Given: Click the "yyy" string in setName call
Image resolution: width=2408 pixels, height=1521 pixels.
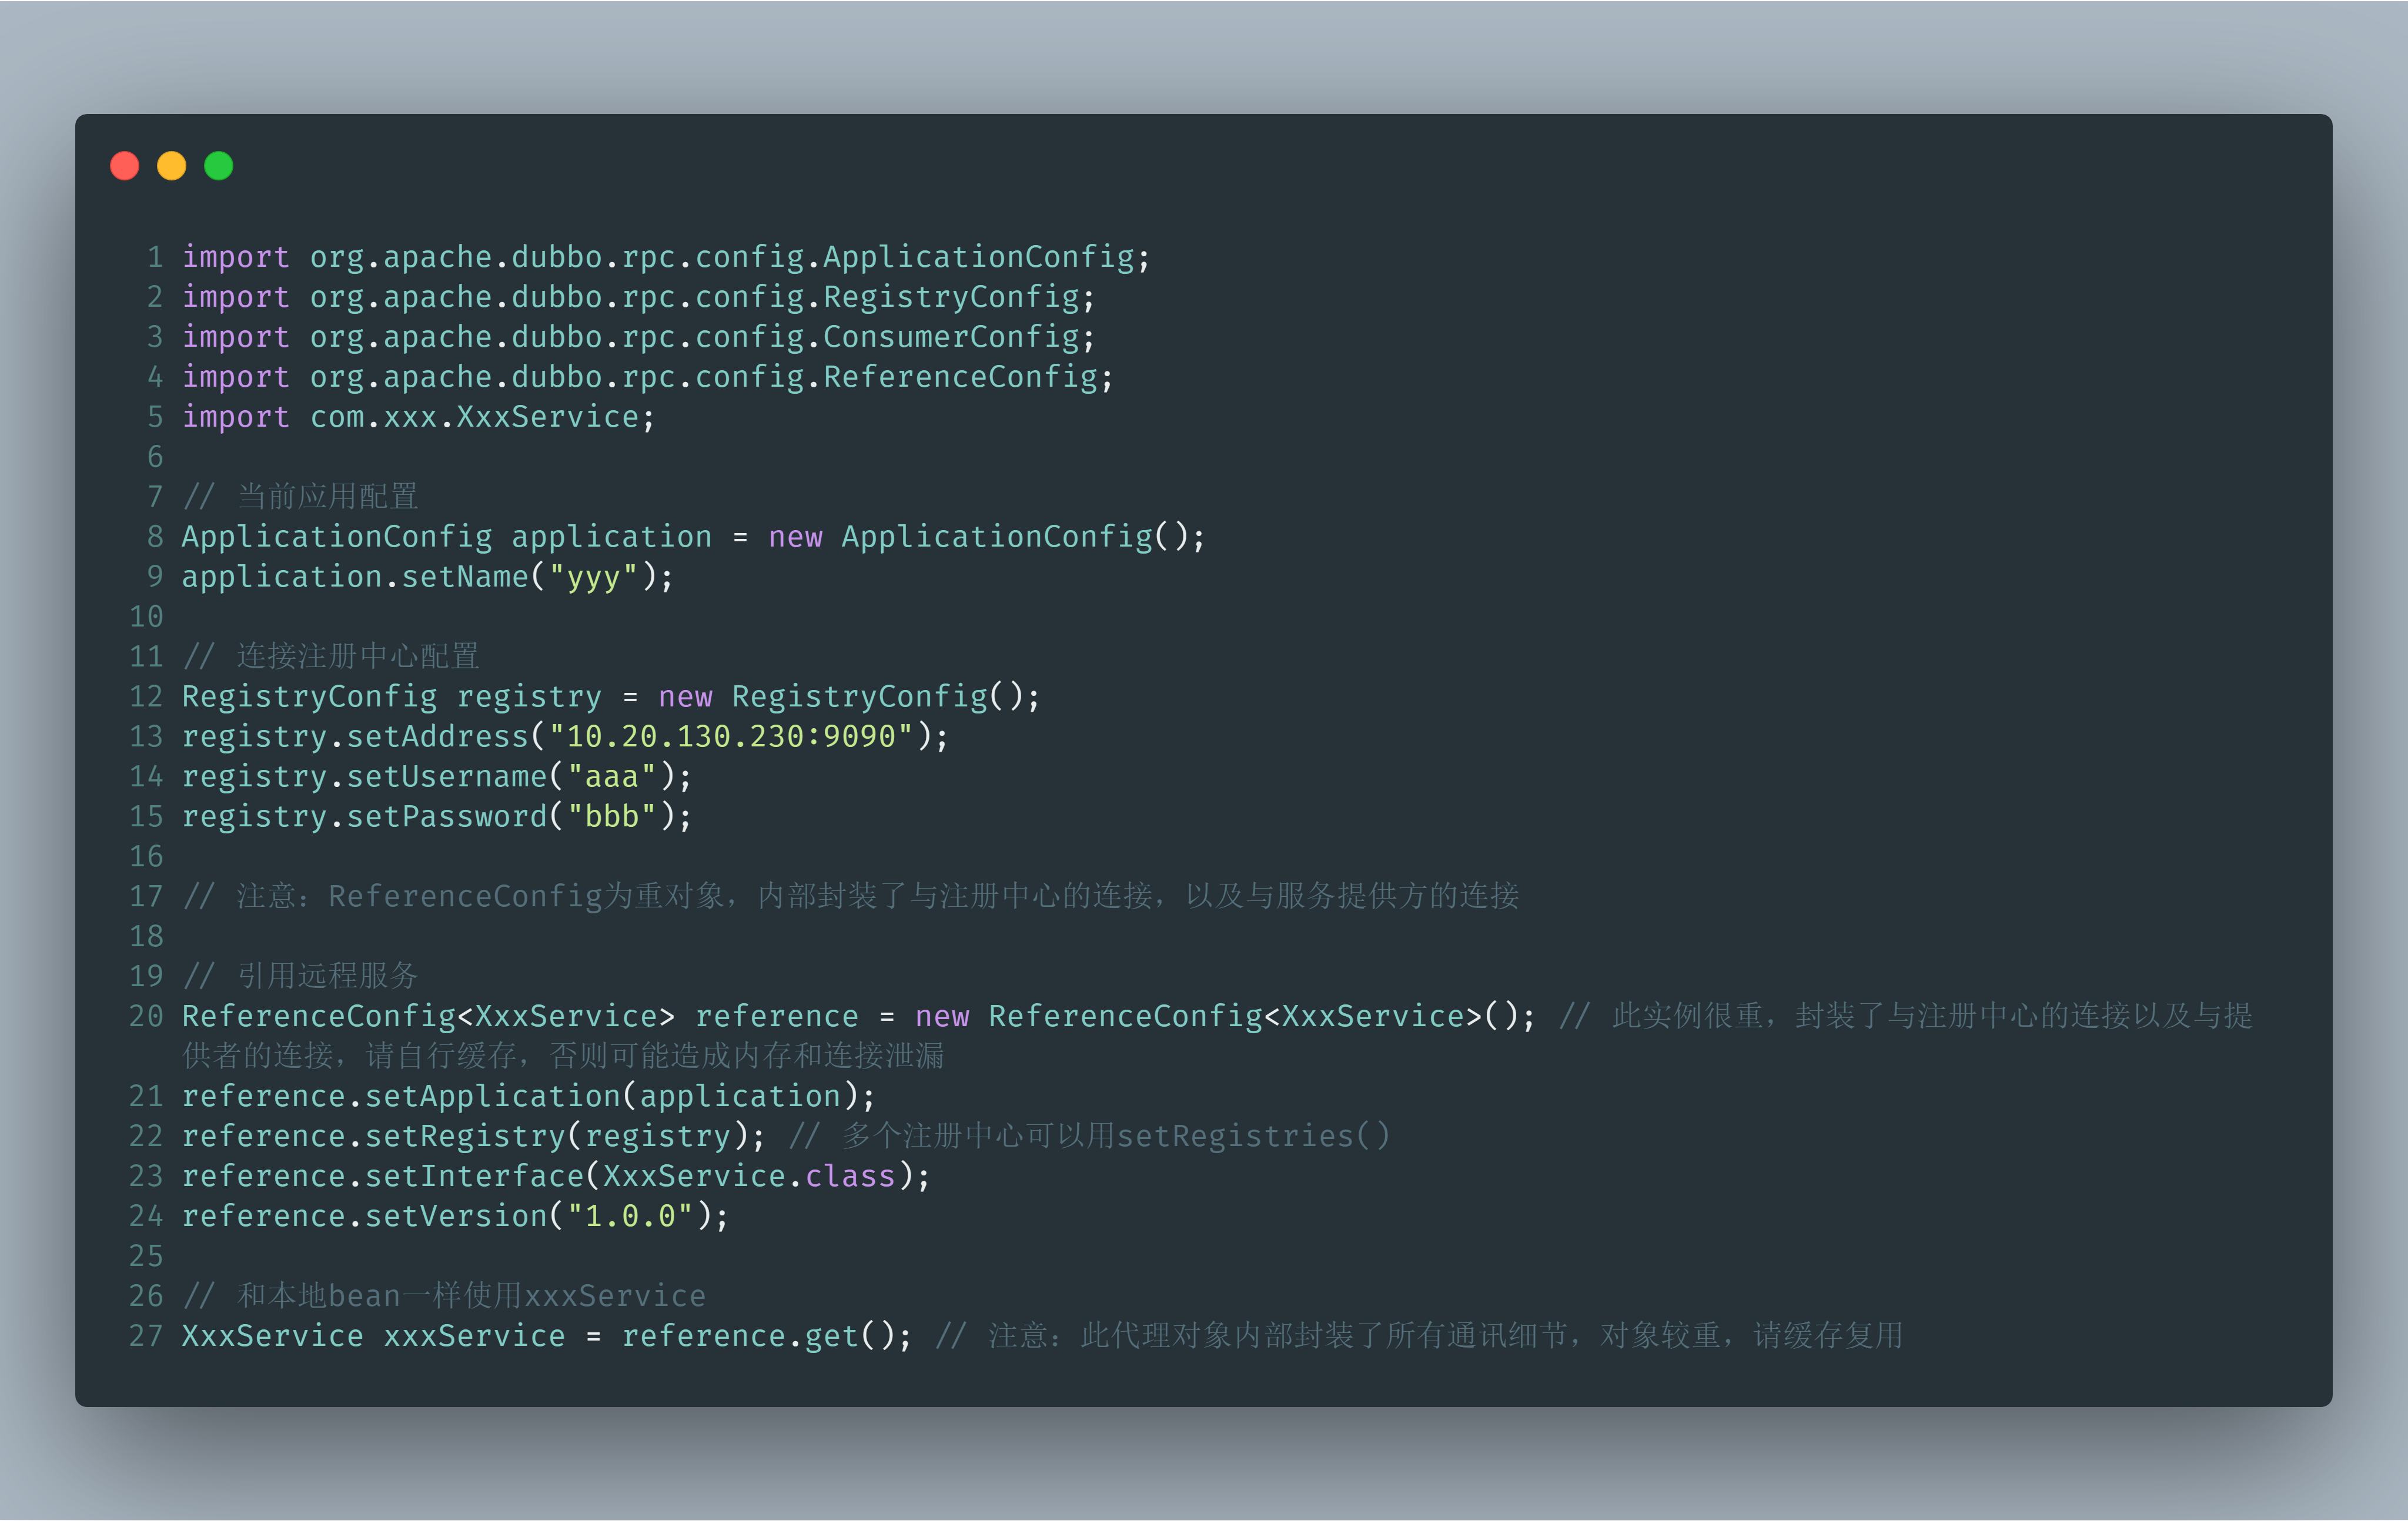Looking at the screenshot, I should 593,577.
